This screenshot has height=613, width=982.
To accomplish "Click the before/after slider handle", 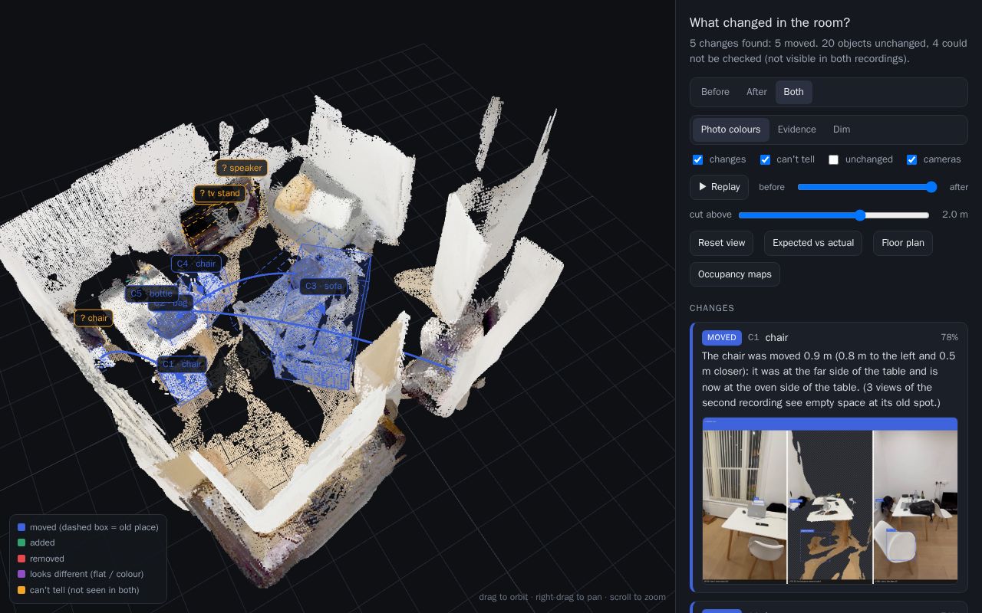I will point(931,187).
